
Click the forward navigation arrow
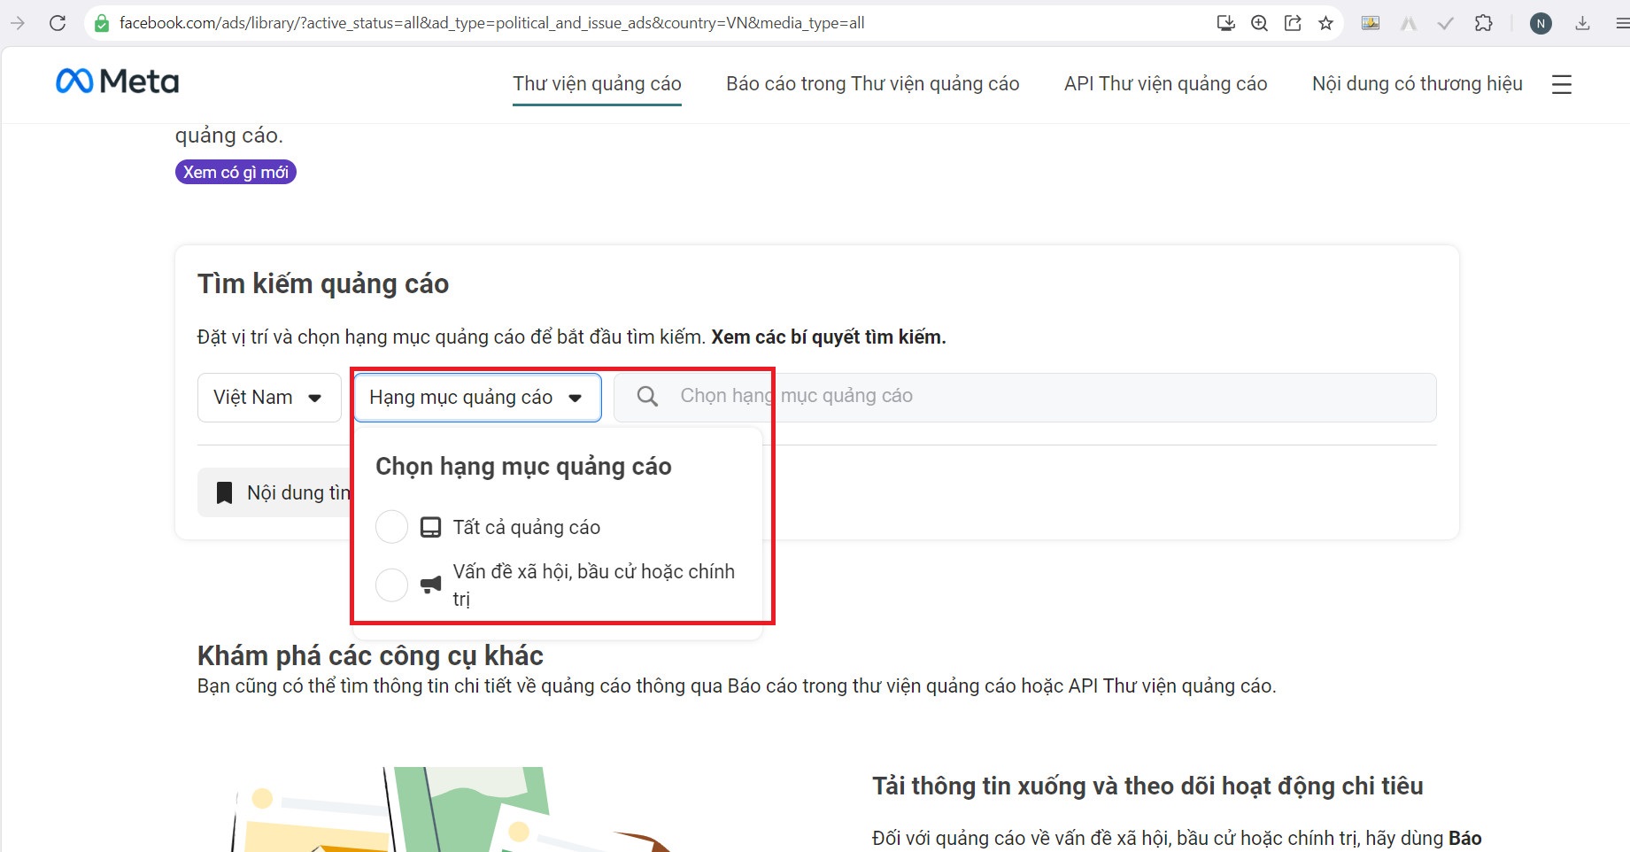pyautogui.click(x=18, y=23)
